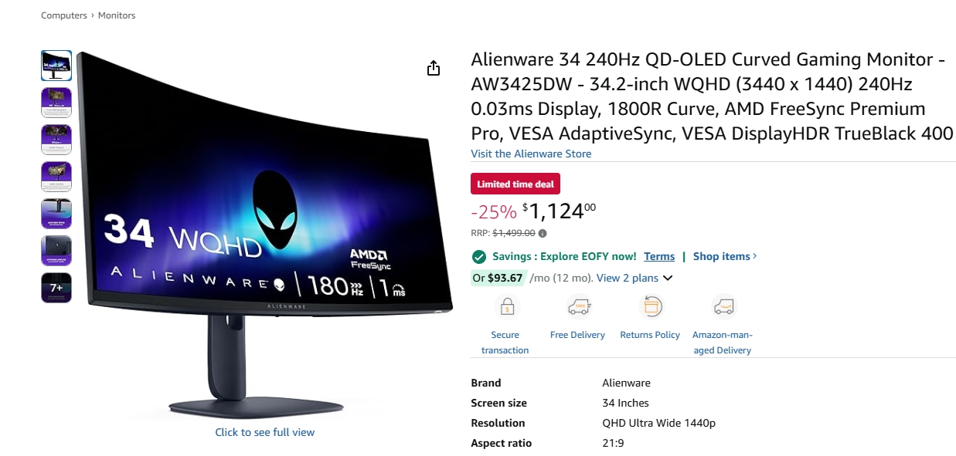The width and height of the screenshot is (956, 456).
Task: Click the Free Delivery truck icon
Action: 579,307
